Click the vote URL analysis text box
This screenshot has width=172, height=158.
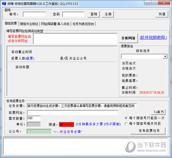coord(75,38)
